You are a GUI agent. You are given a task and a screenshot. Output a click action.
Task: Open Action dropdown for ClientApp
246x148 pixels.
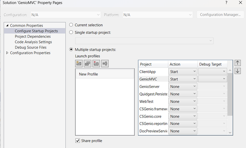183,72
